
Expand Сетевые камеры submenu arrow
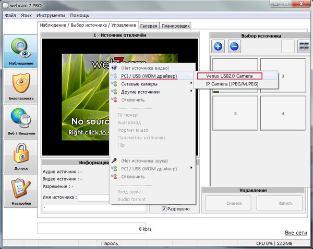click(191, 83)
